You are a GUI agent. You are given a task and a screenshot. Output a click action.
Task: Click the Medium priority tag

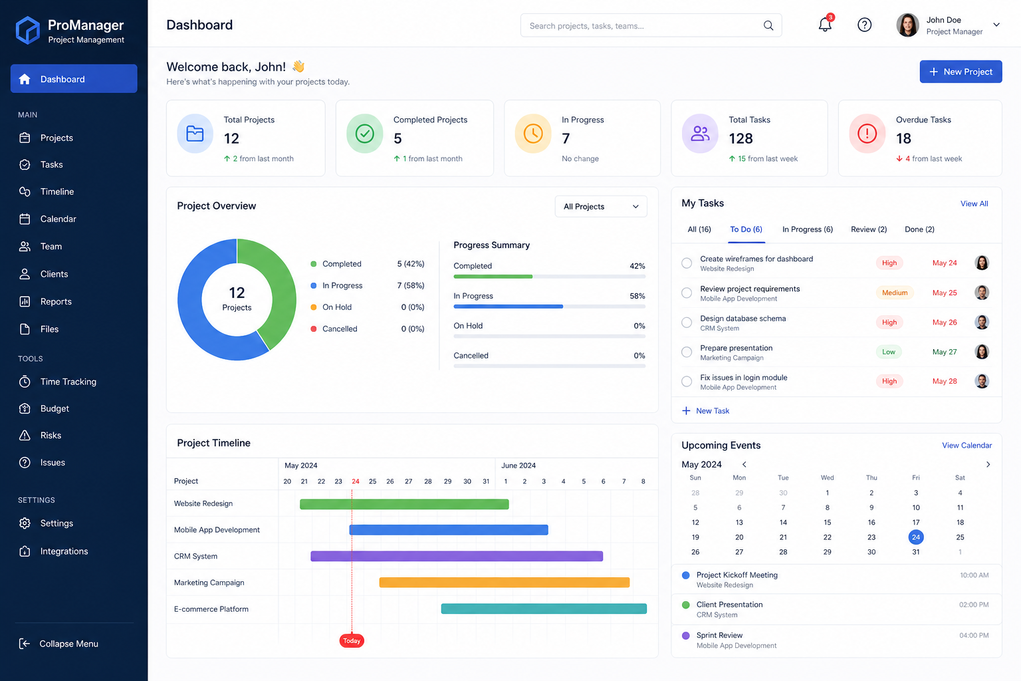coord(894,293)
